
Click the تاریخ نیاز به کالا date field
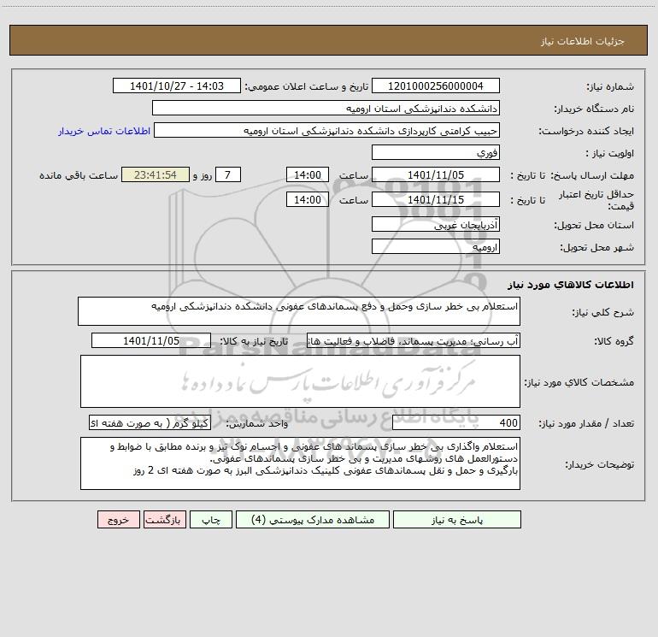151,340
